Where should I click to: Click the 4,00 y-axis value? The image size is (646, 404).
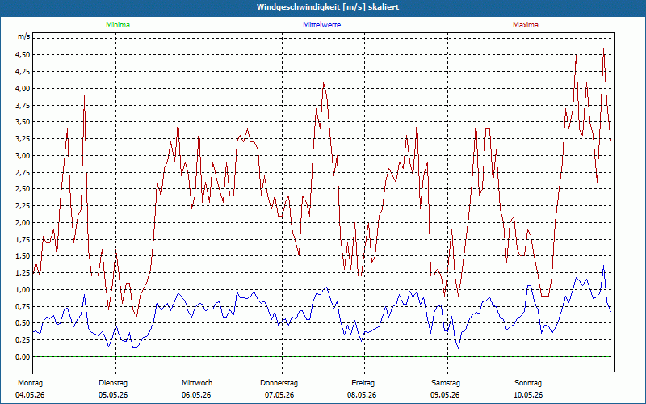coord(23,89)
